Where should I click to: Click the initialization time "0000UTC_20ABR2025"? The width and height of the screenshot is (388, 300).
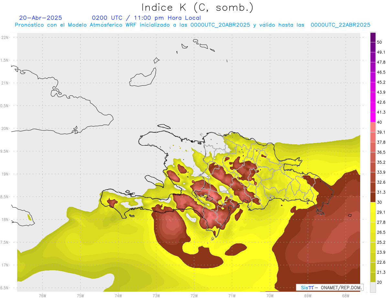pyautogui.click(x=220, y=25)
